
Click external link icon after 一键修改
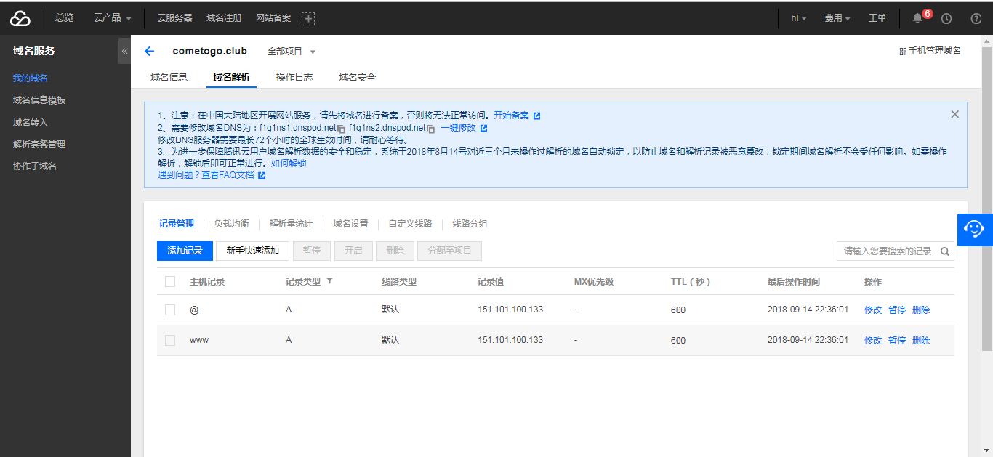[483, 128]
